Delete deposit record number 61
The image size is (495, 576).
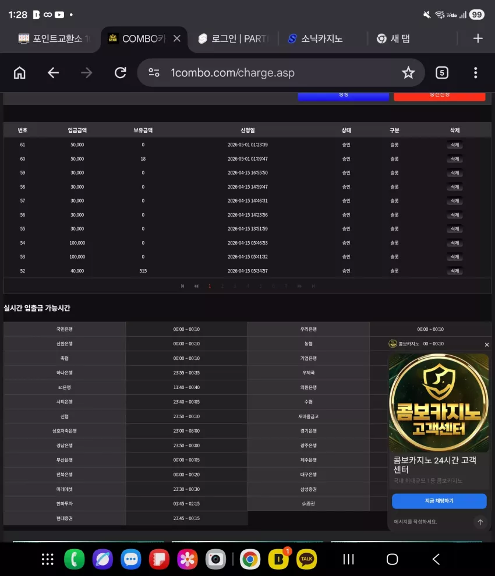(x=455, y=145)
